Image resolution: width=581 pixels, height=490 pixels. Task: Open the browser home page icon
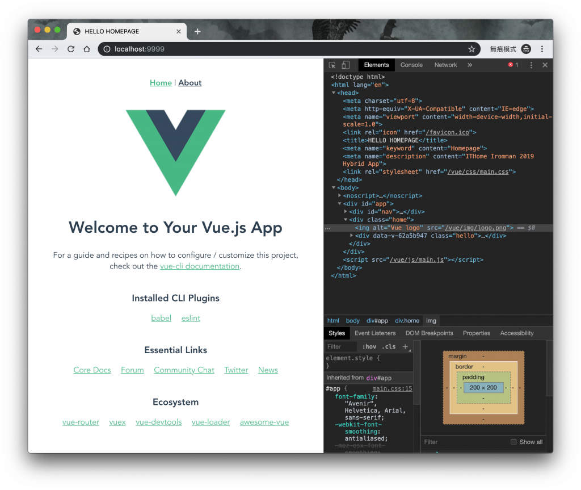pos(87,49)
